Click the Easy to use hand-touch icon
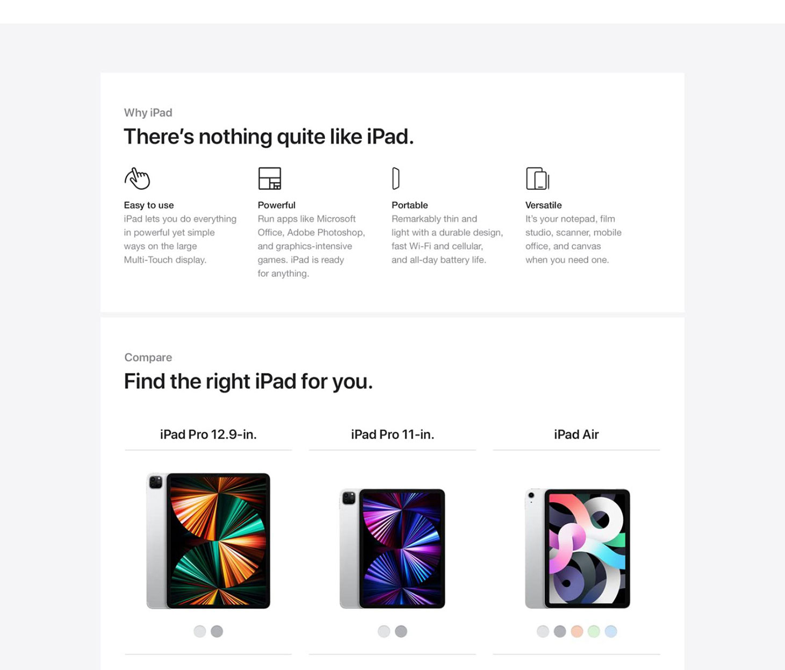The image size is (785, 670). point(137,178)
